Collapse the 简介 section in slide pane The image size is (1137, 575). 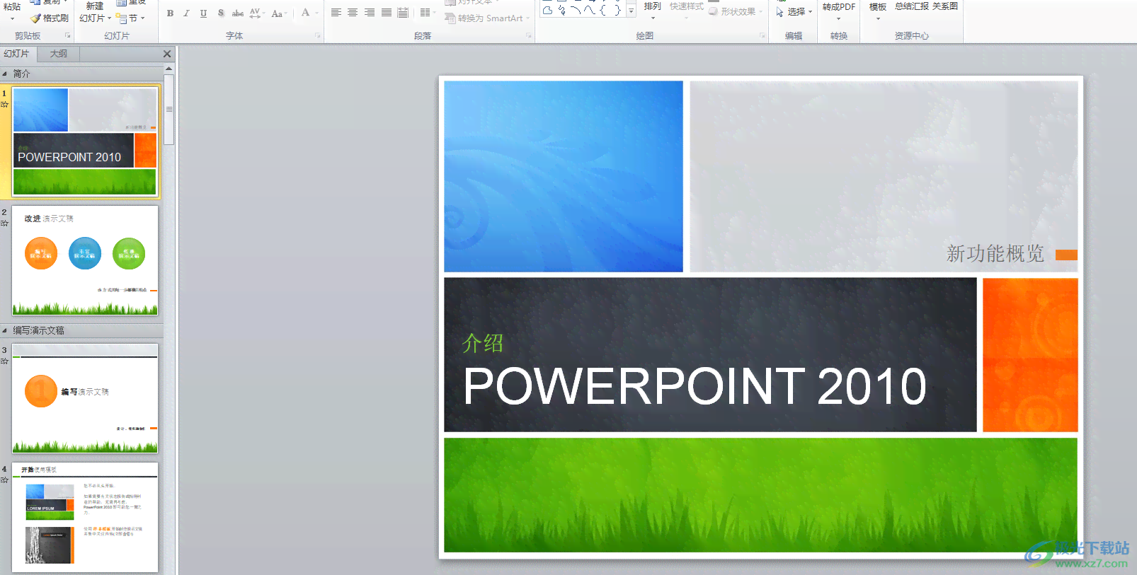[x=4, y=74]
